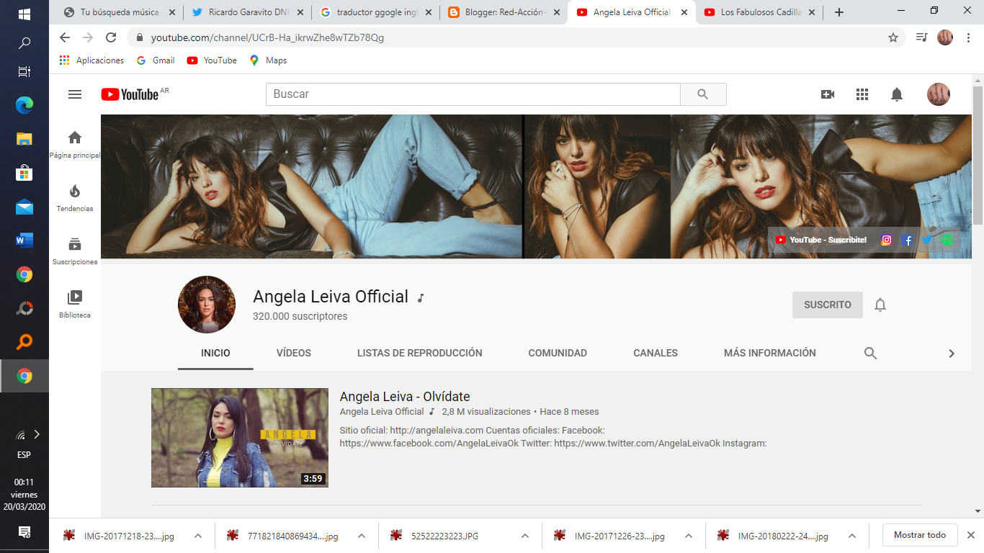
Task: Open the Windows Start menu
Action: pyautogui.click(x=24, y=14)
